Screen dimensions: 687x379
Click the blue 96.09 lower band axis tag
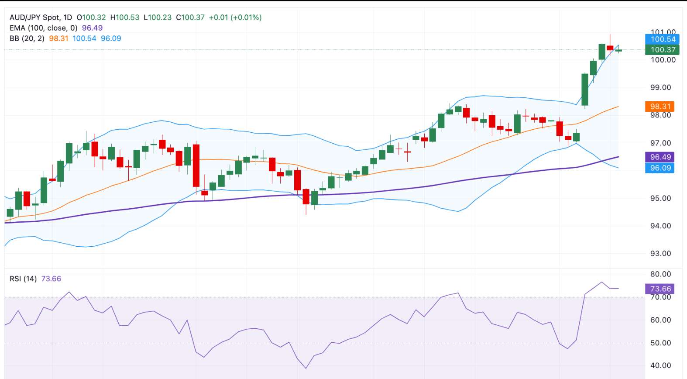660,168
